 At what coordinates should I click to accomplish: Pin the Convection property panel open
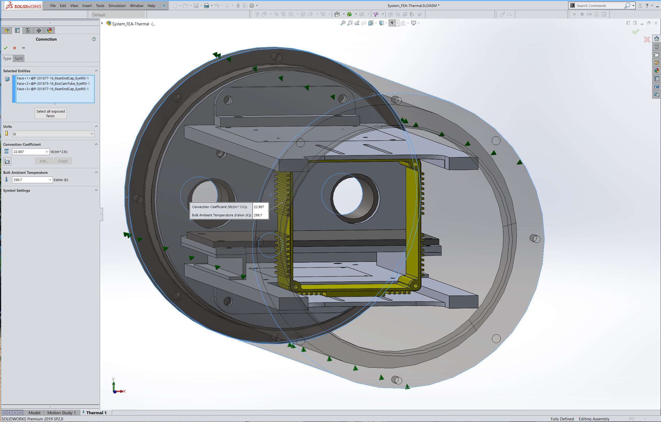pyautogui.click(x=23, y=48)
